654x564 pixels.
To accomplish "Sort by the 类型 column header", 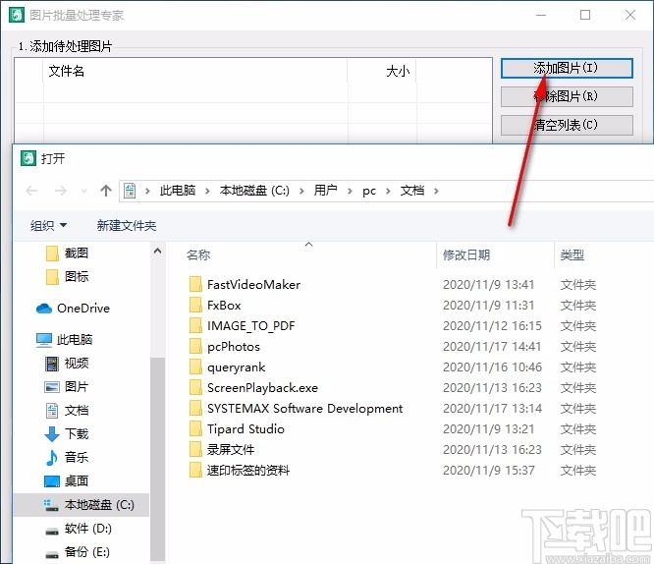I will (572, 254).
